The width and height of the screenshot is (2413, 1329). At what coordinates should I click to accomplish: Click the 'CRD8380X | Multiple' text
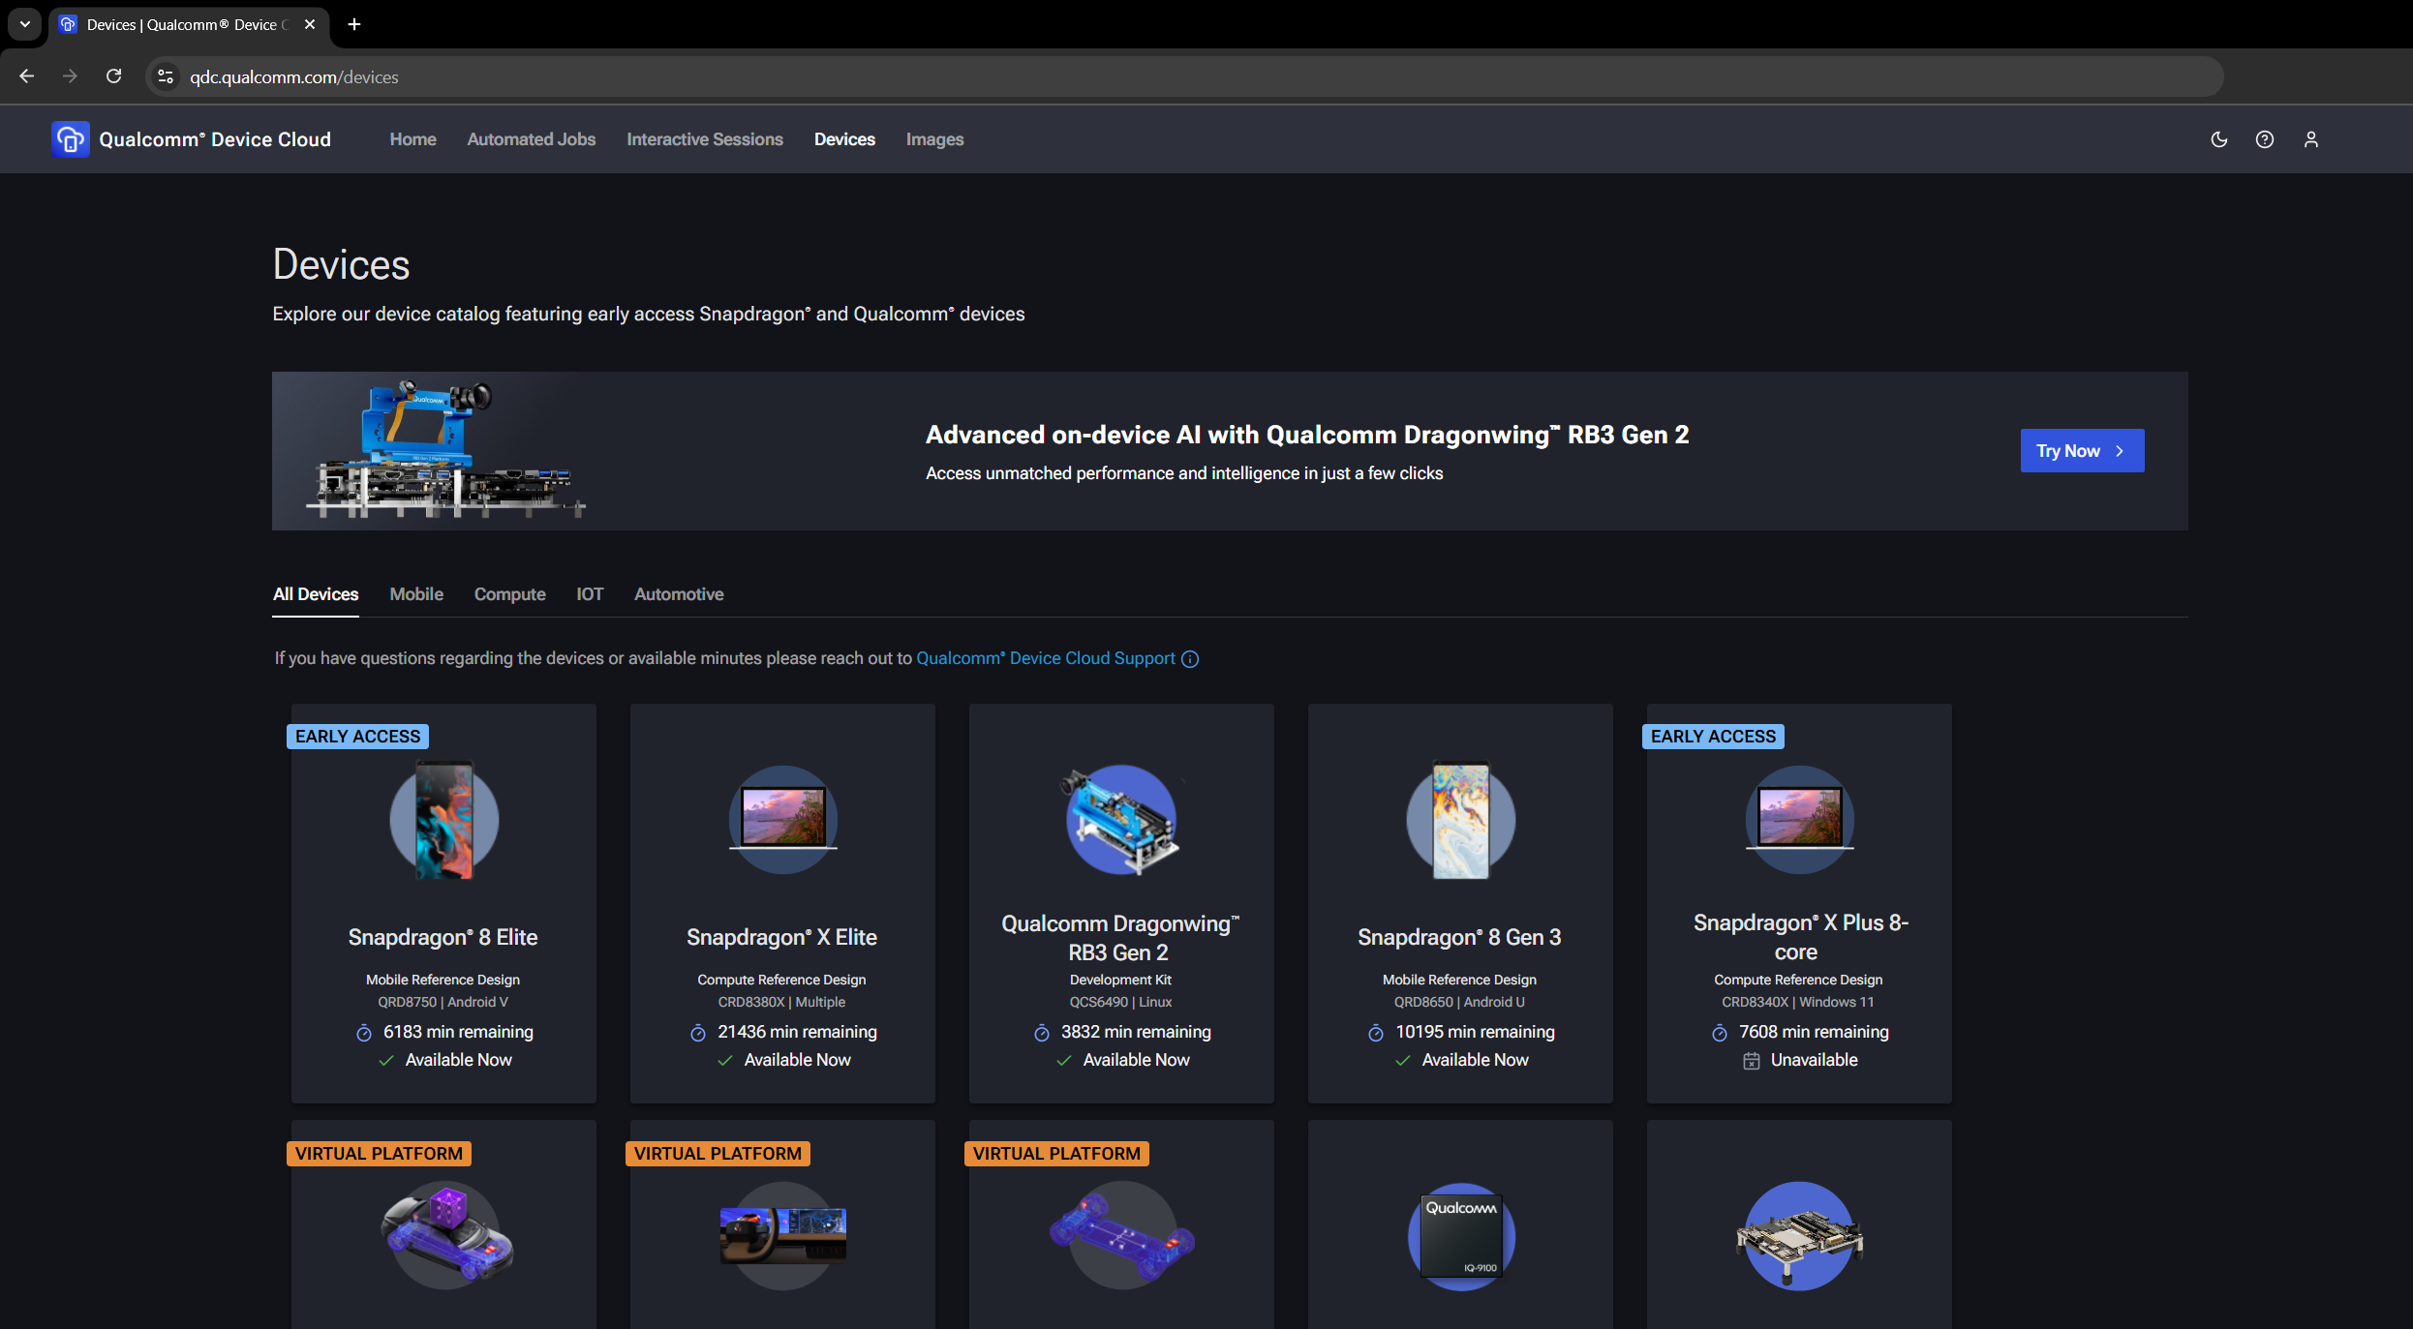(781, 1002)
